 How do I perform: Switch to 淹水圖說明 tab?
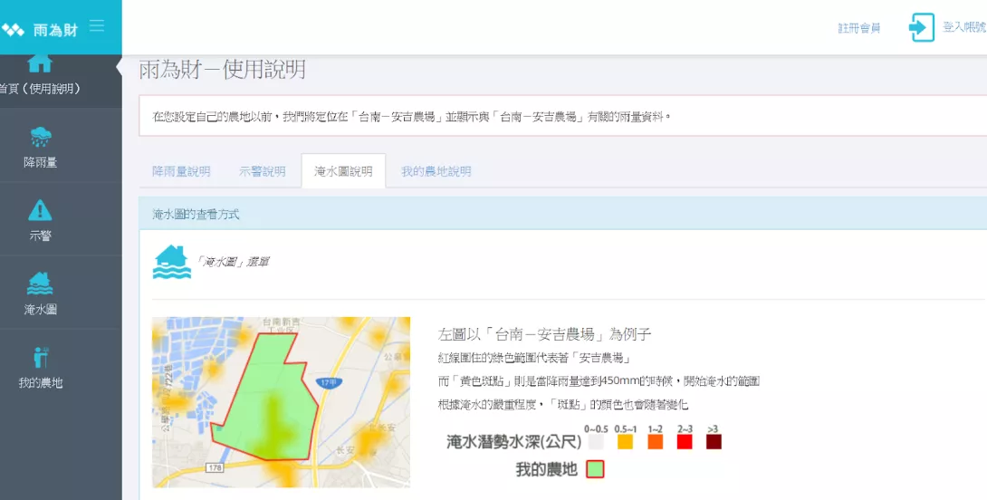344,171
